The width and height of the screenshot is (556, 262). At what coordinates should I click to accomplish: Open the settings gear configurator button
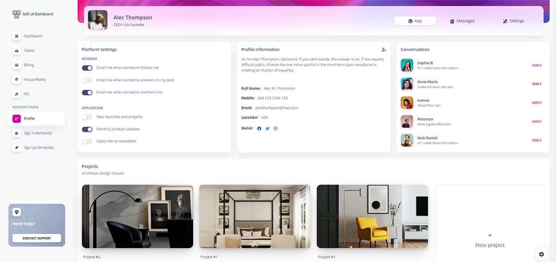541,254
